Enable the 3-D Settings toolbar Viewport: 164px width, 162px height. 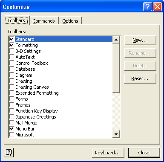pos(12,51)
